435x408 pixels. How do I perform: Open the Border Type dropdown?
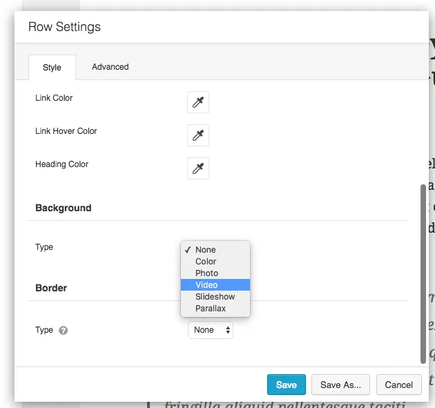211,330
